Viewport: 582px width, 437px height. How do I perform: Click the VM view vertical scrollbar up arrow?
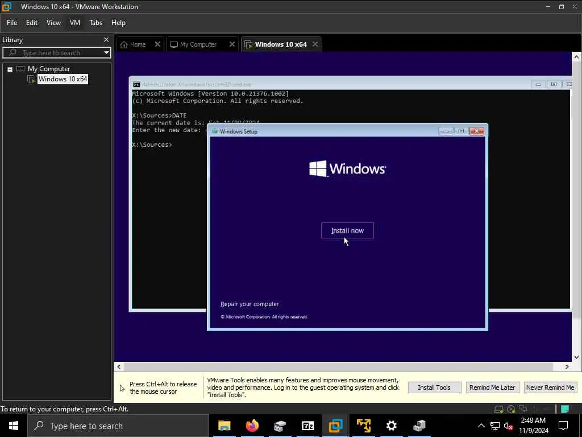point(576,57)
